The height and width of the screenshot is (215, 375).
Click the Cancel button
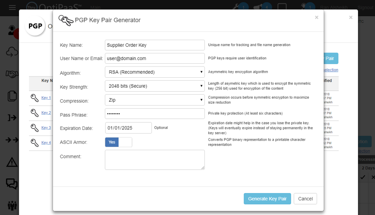point(305,199)
